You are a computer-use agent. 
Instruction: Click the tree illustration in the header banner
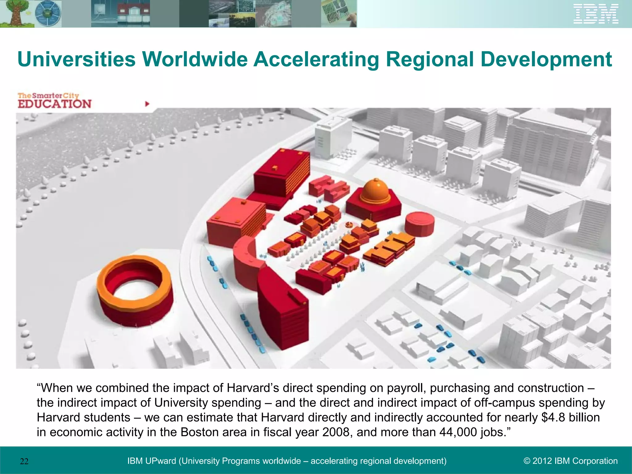point(16,14)
